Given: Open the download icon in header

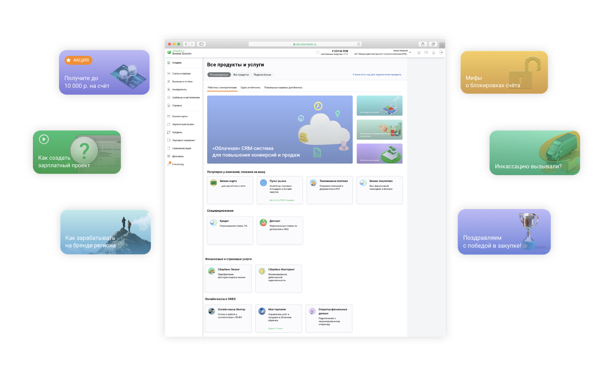Looking at the screenshot, I should [419, 53].
